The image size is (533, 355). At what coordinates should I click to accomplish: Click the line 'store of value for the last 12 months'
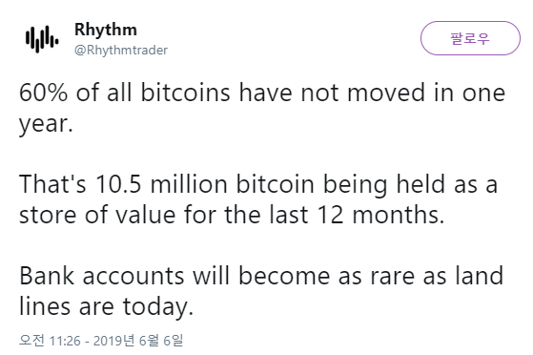[232, 215]
